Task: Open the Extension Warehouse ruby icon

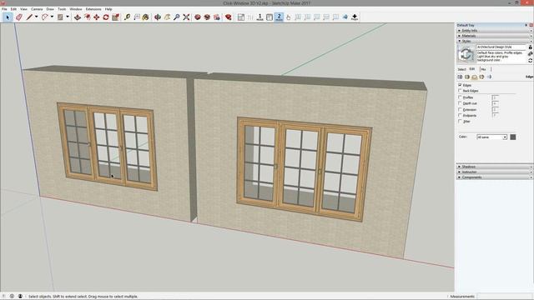Action: 229,17
